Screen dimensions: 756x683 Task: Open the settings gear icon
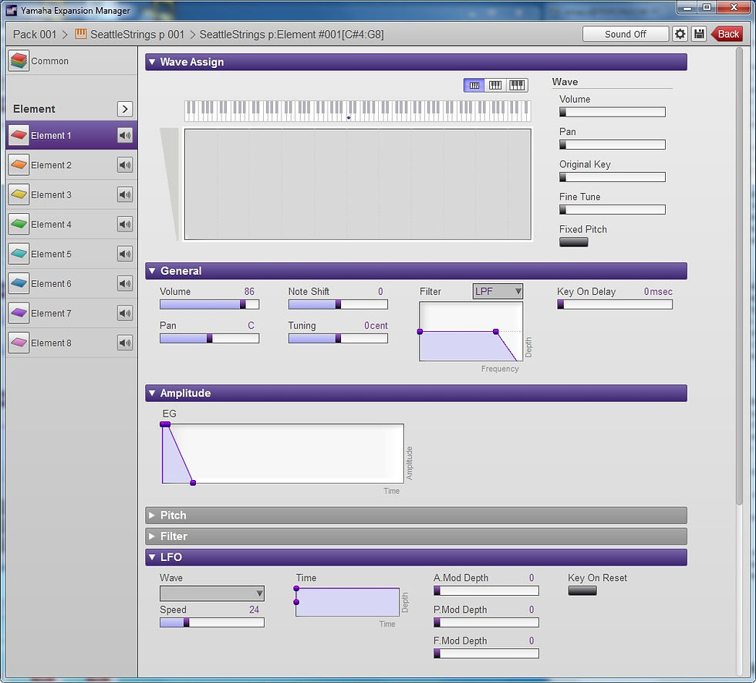coord(680,34)
